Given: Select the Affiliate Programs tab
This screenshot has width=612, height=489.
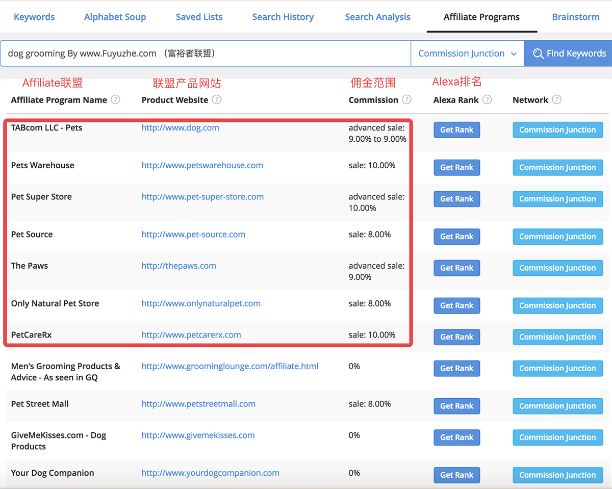Looking at the screenshot, I should 481,17.
